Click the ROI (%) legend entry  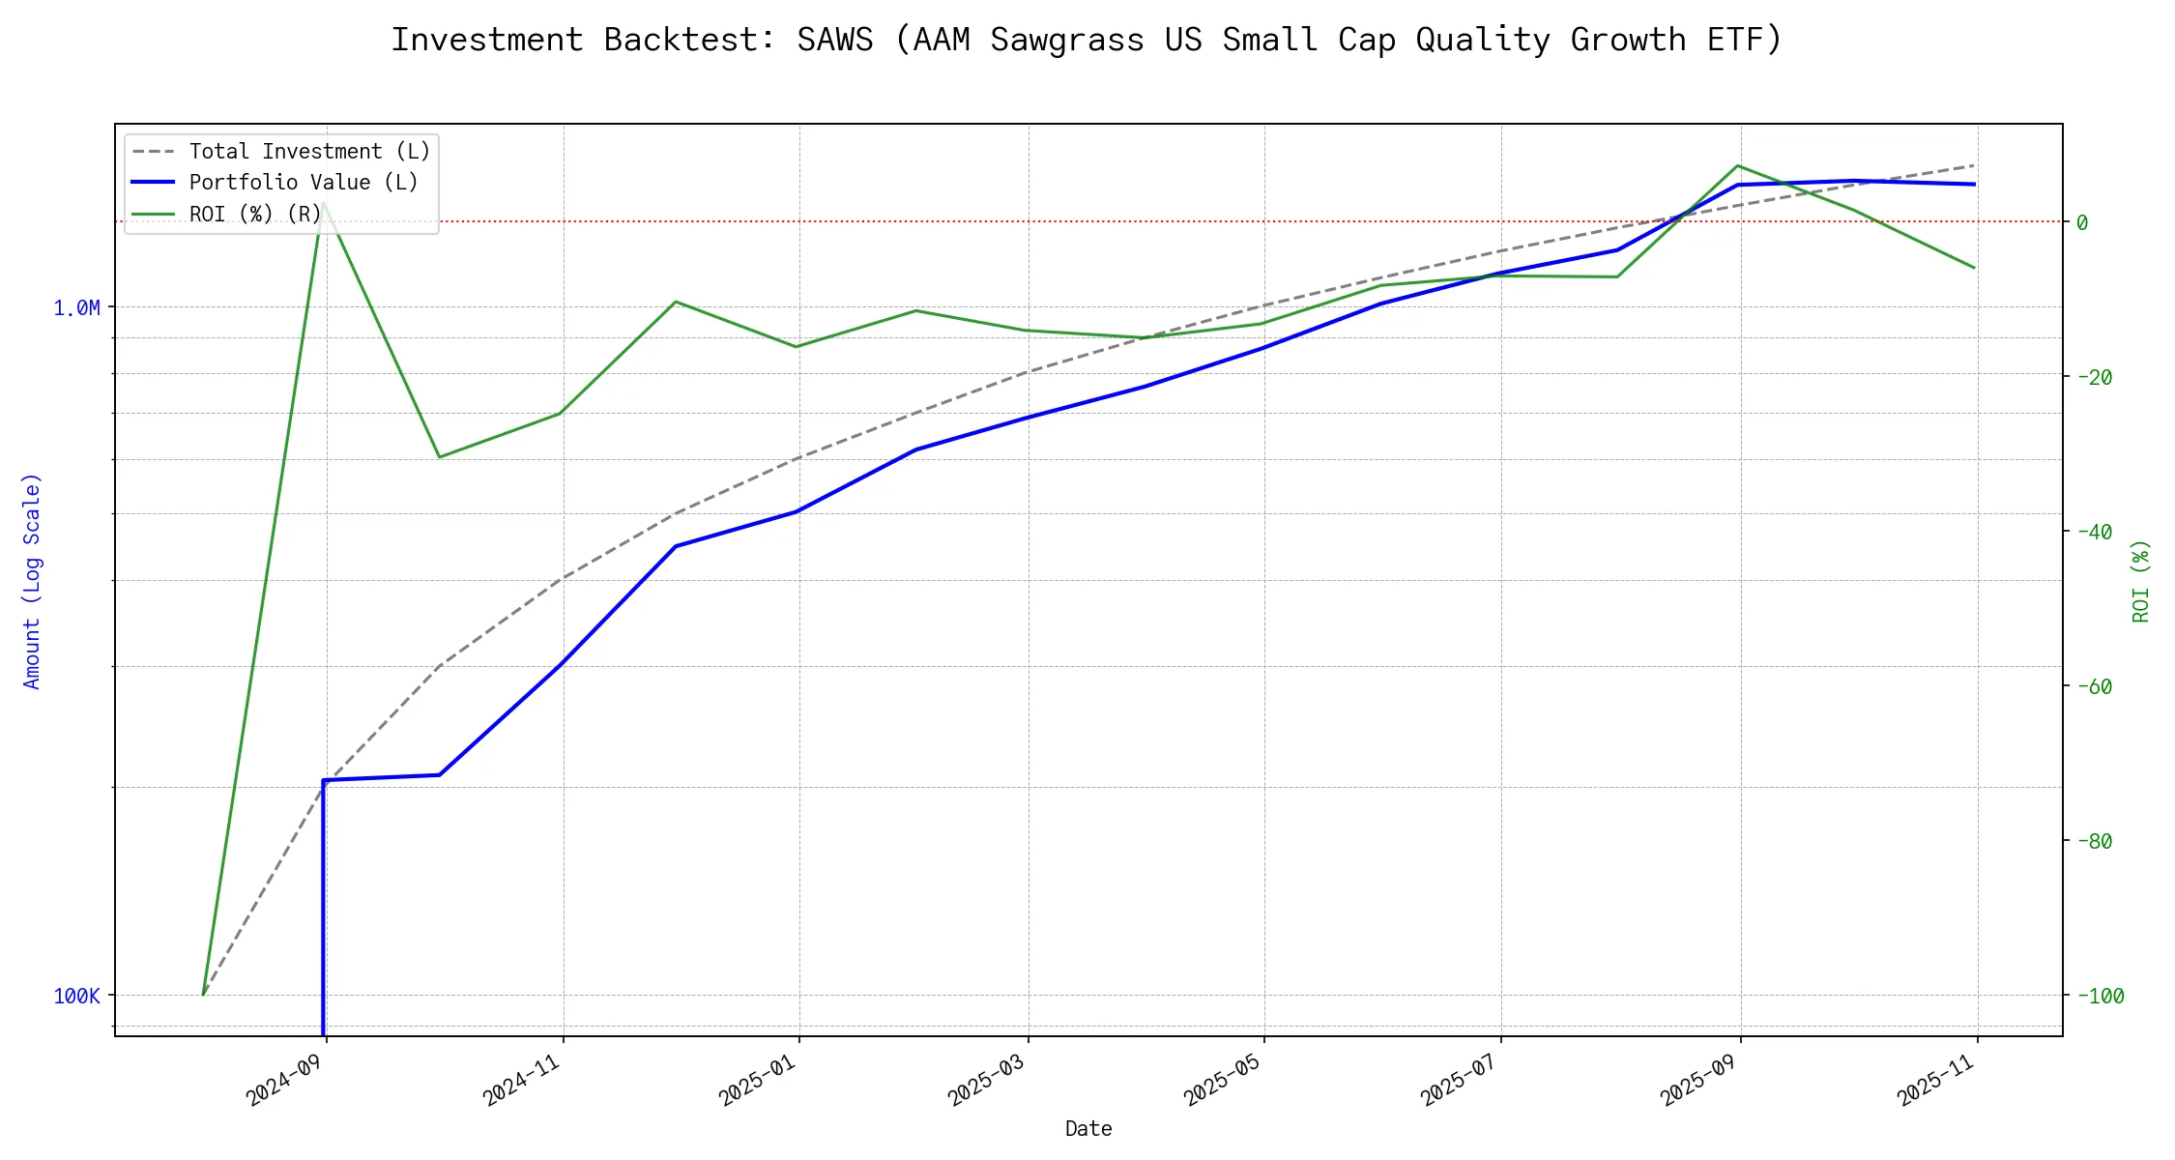(x=255, y=214)
